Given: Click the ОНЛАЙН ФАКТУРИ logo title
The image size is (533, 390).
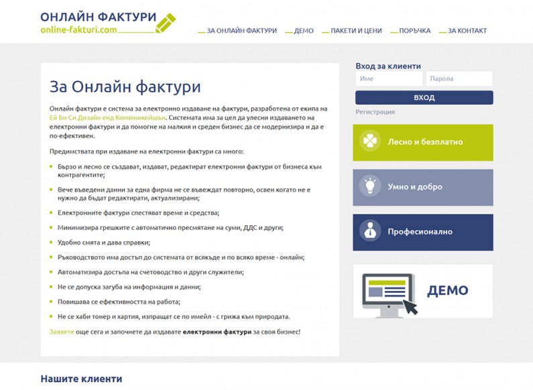Looking at the screenshot, I should (99, 17).
